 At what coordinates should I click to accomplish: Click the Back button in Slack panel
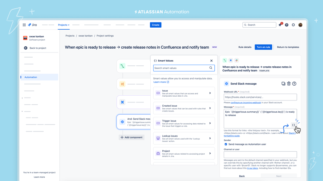tap(242, 176)
